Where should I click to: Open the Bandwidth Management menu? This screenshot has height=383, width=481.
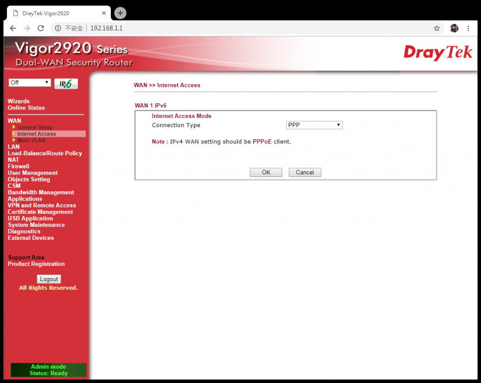(x=41, y=192)
